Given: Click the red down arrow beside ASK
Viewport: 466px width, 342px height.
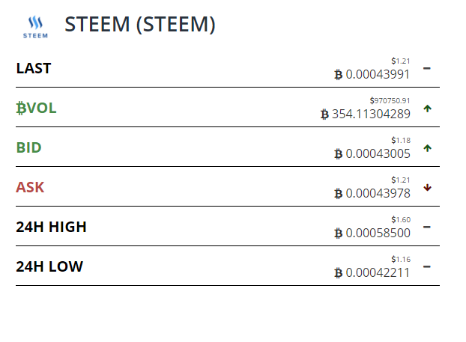Looking at the screenshot, I should pos(427,188).
